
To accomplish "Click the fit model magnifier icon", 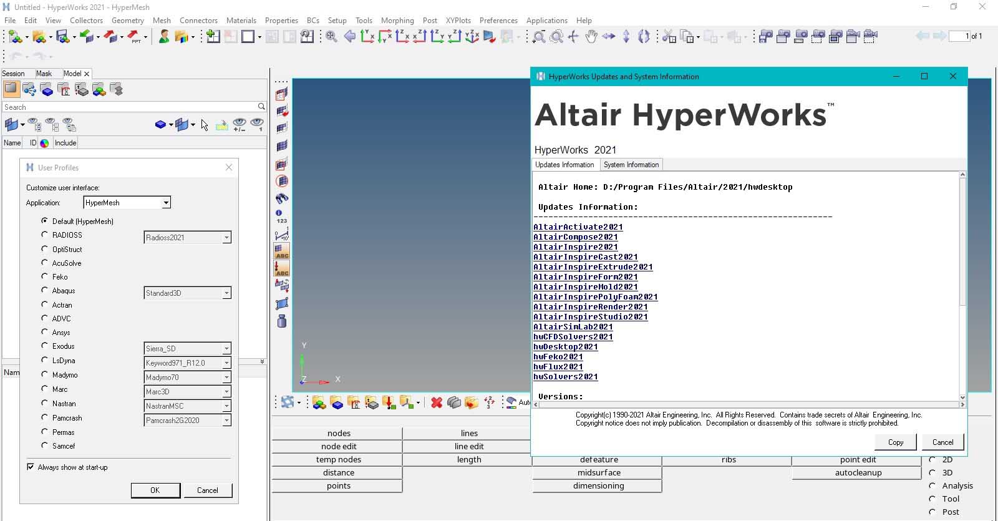I will click(331, 37).
